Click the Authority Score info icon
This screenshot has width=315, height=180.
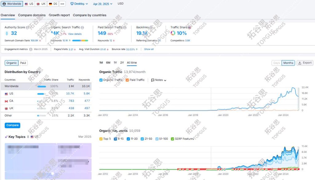[27, 28]
